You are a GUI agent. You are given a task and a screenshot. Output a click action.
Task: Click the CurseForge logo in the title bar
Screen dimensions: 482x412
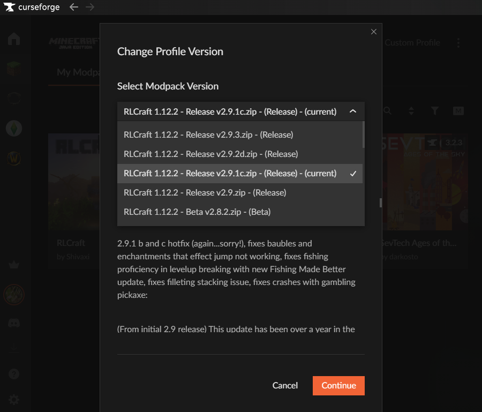(x=32, y=7)
